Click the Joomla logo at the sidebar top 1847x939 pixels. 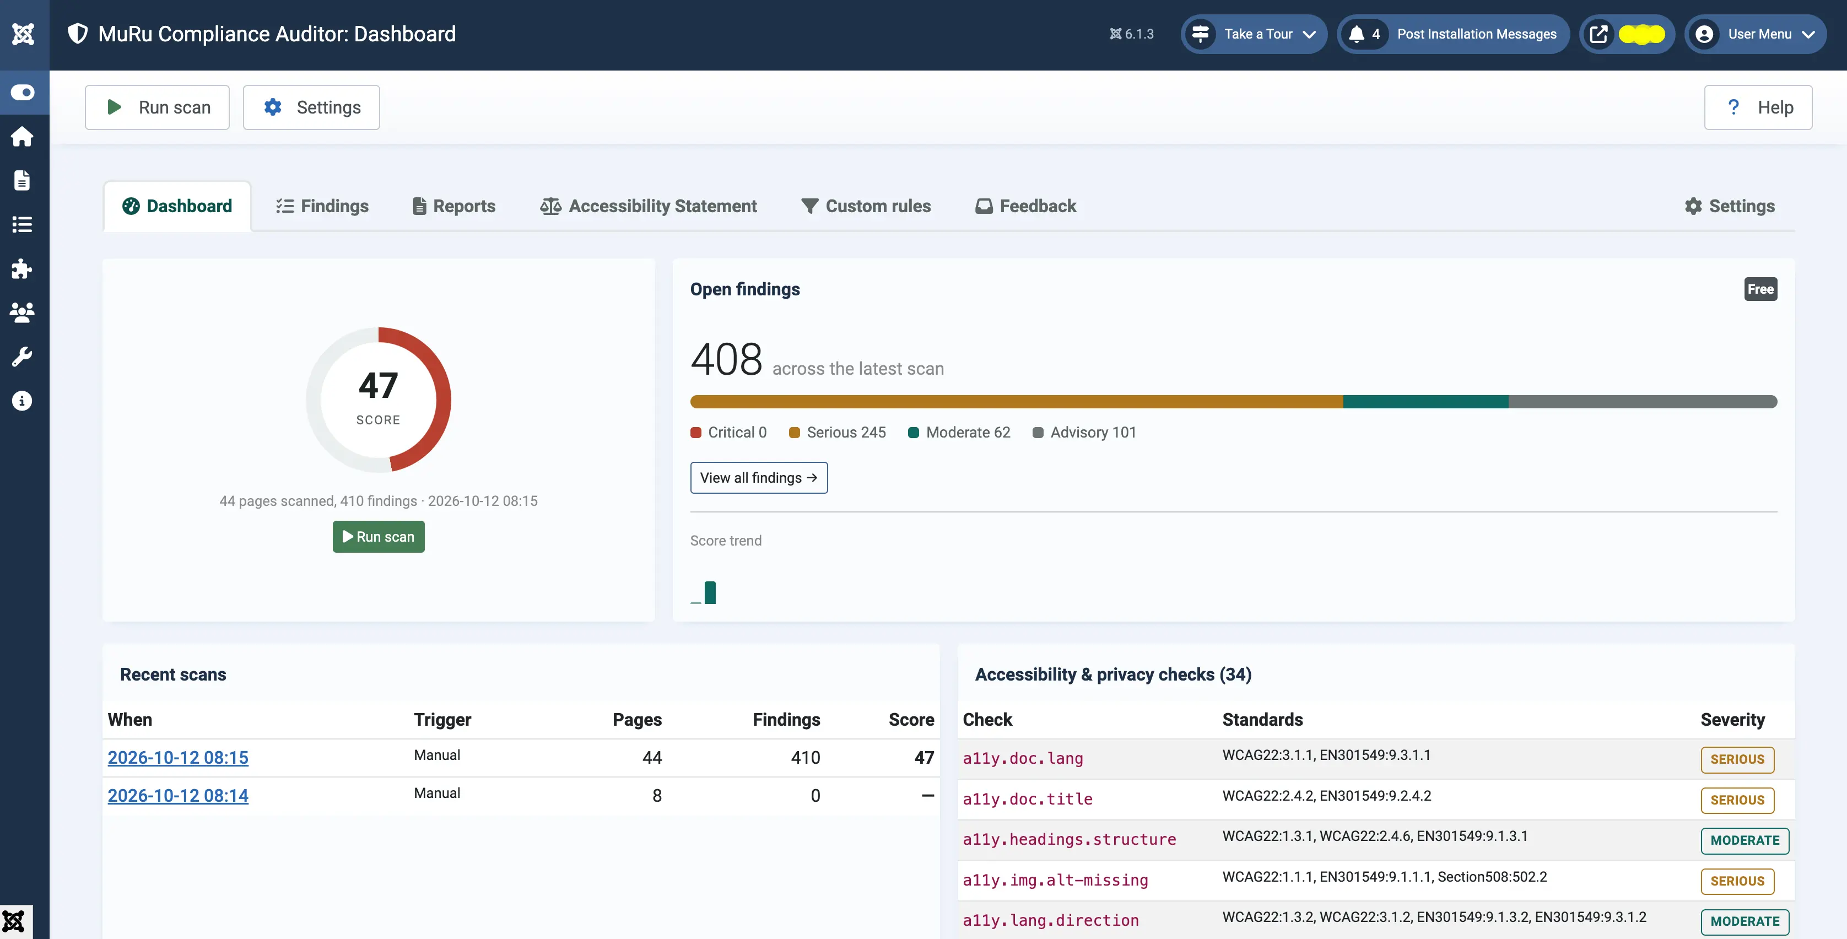[23, 34]
